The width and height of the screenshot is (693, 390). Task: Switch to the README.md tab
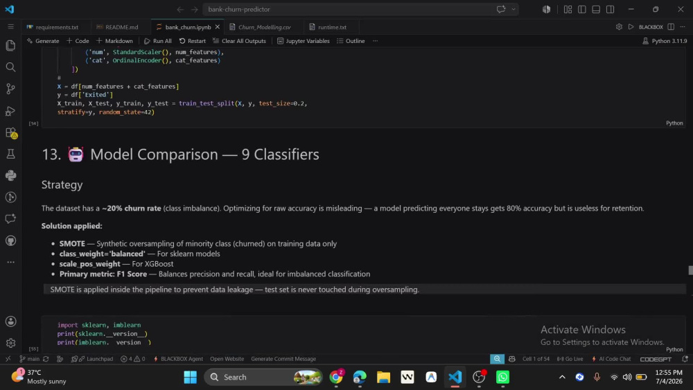click(x=118, y=27)
